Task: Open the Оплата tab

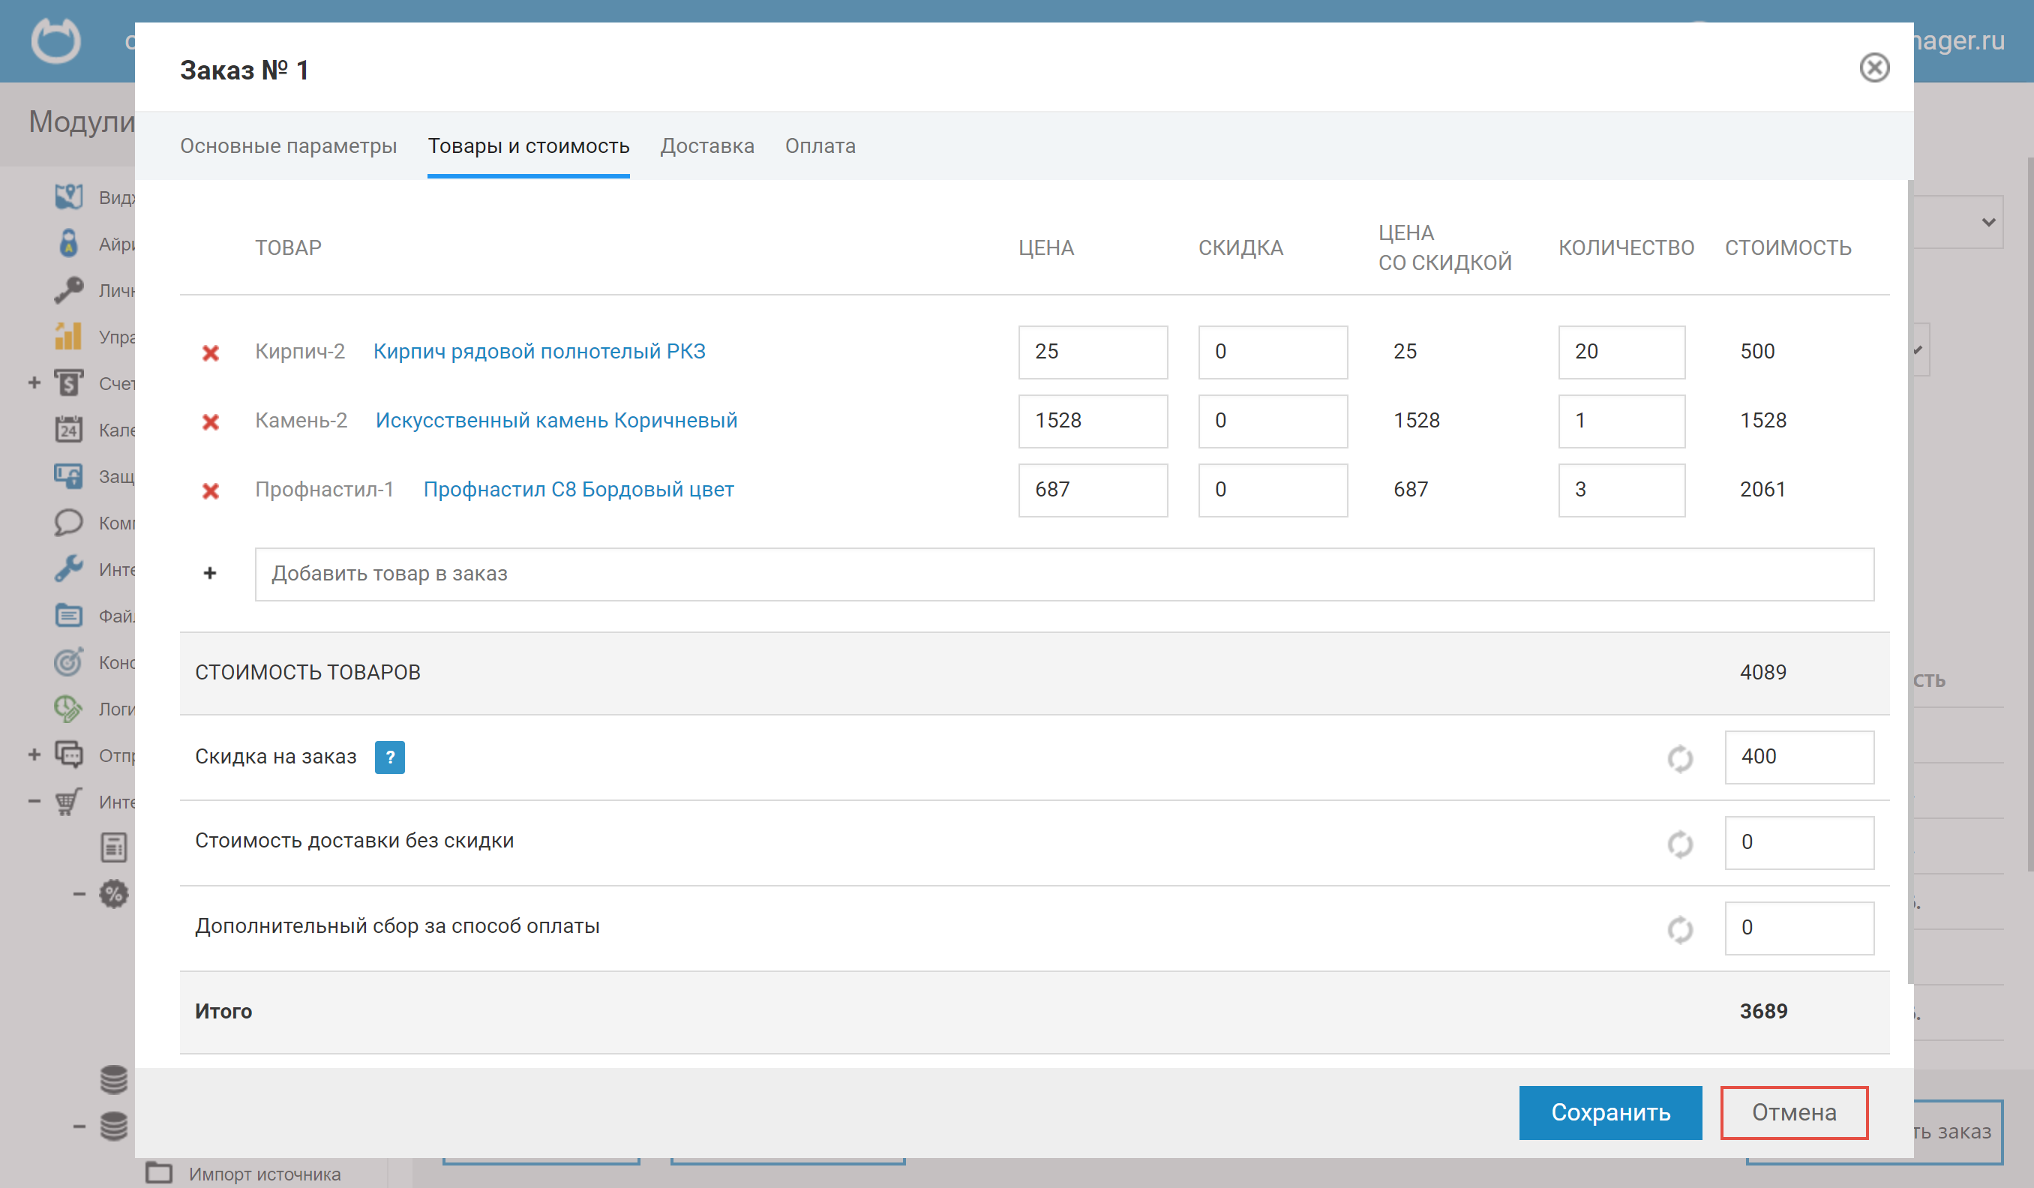Action: point(820,146)
